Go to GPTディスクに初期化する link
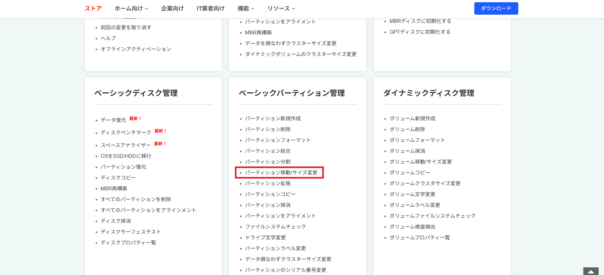 420,32
